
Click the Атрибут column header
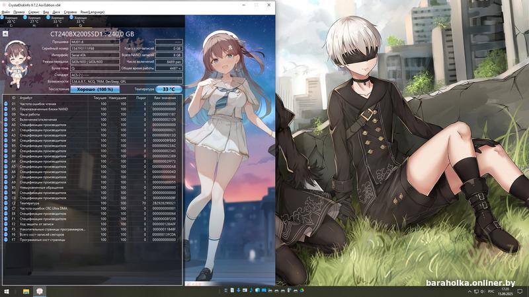point(26,98)
